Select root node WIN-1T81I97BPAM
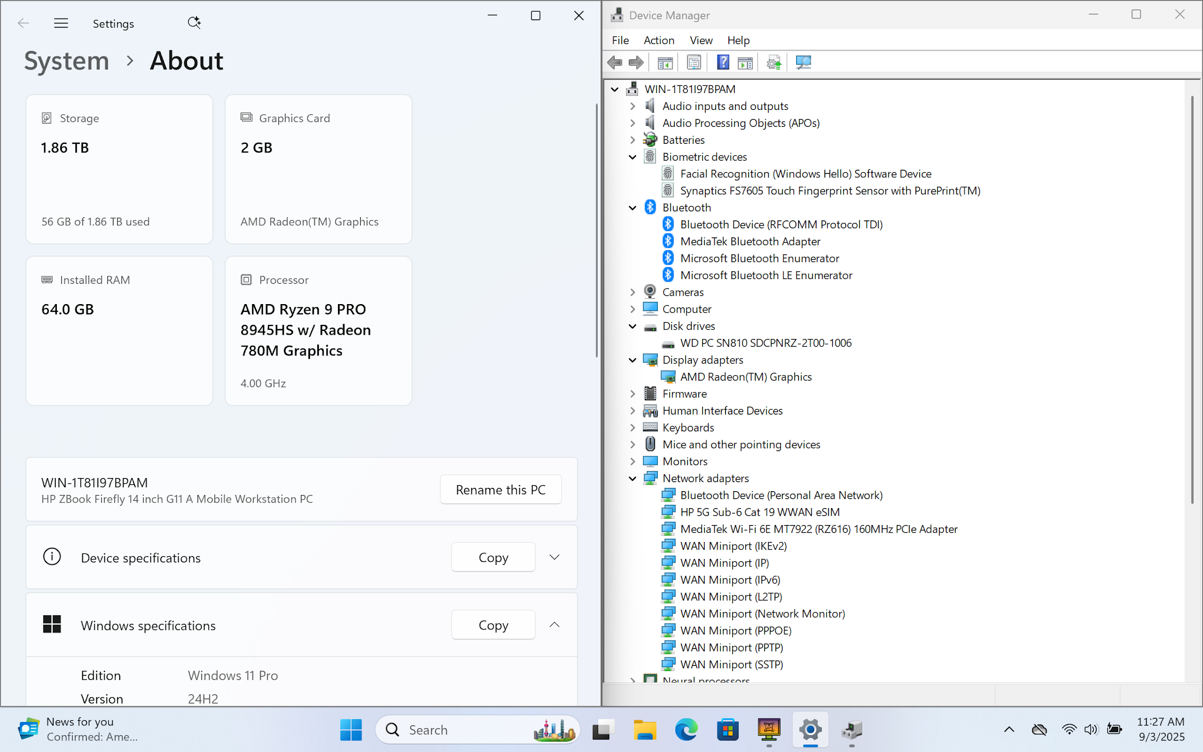The height and width of the screenshot is (752, 1203). click(x=690, y=89)
